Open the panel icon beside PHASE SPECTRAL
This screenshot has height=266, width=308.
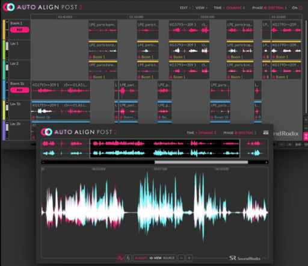[266, 132]
